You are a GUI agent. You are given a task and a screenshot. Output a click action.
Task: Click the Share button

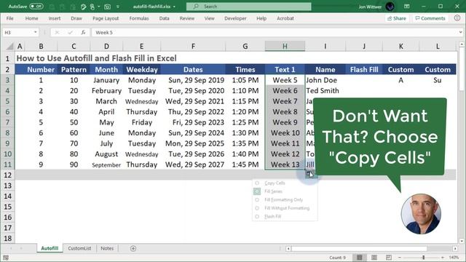(x=396, y=18)
